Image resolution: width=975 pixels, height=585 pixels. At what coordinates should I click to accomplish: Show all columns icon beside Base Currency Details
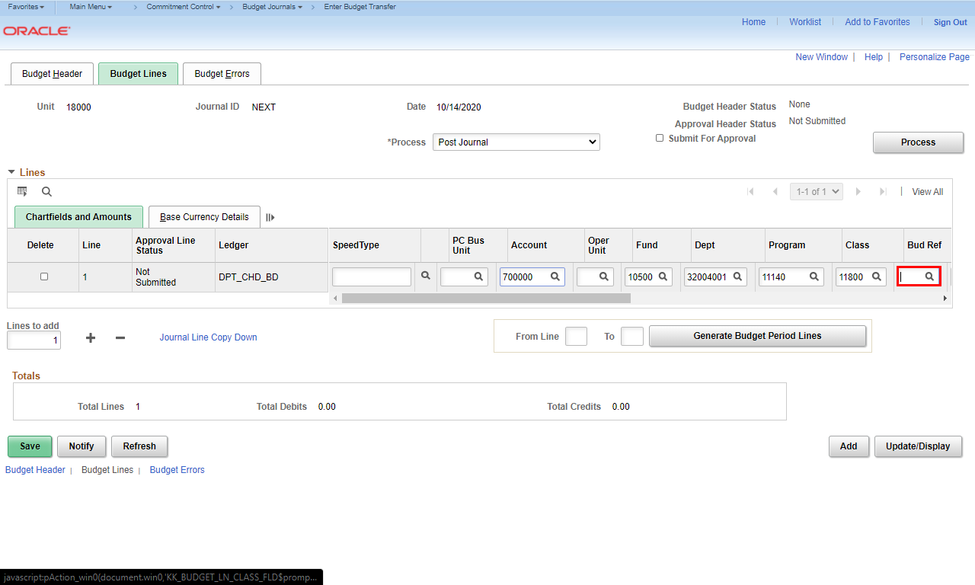tap(270, 217)
